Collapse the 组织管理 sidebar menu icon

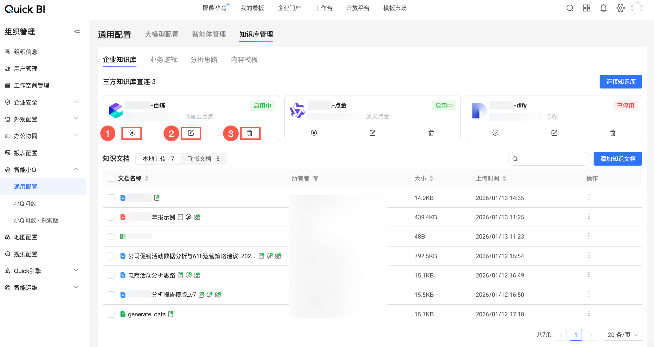pos(77,32)
